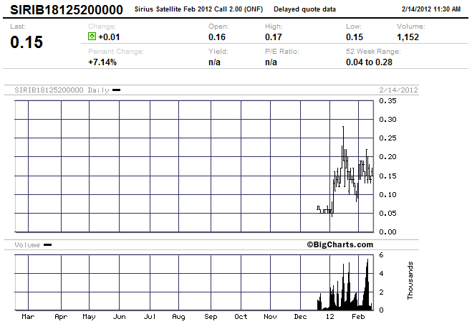The image size is (472, 329).
Task: Click the May month label on time axis
Action: [x=89, y=317]
